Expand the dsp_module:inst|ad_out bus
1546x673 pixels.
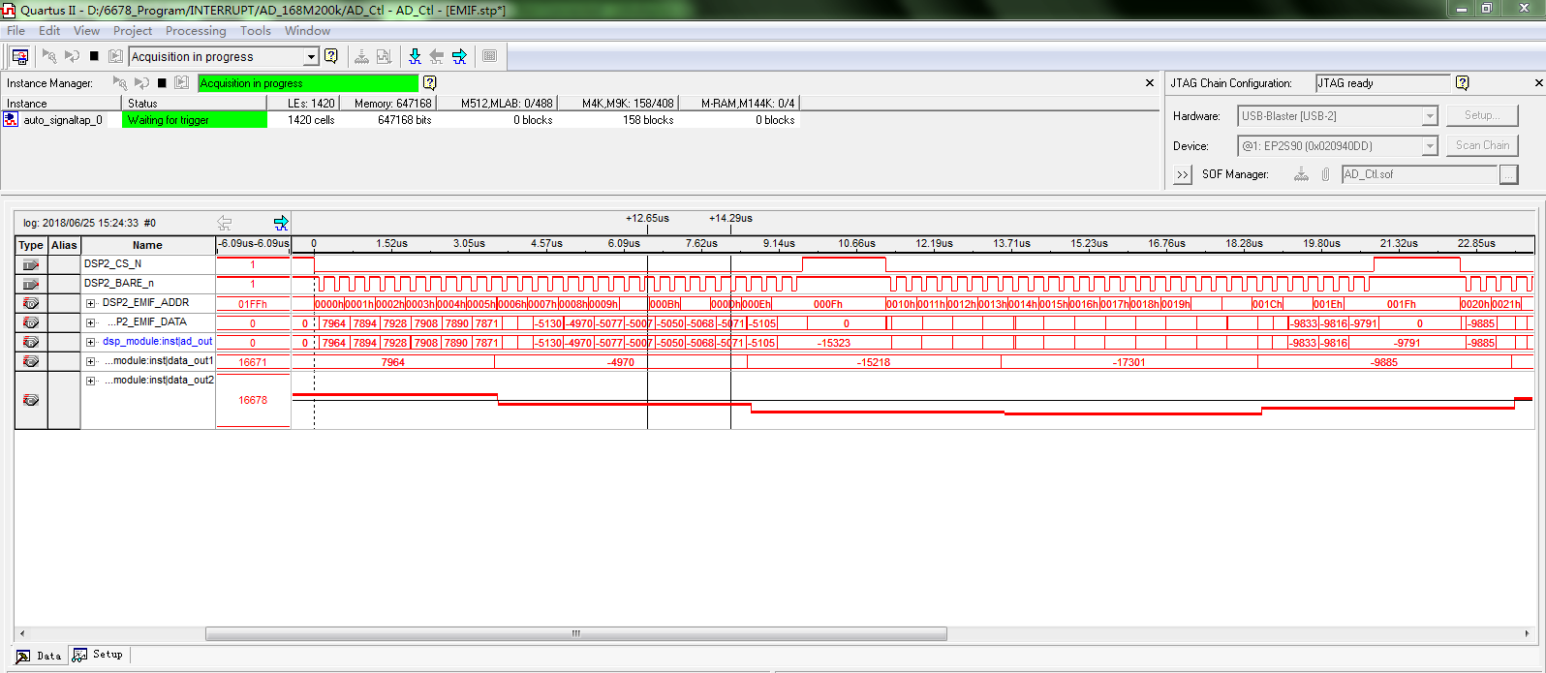pyautogui.click(x=91, y=342)
